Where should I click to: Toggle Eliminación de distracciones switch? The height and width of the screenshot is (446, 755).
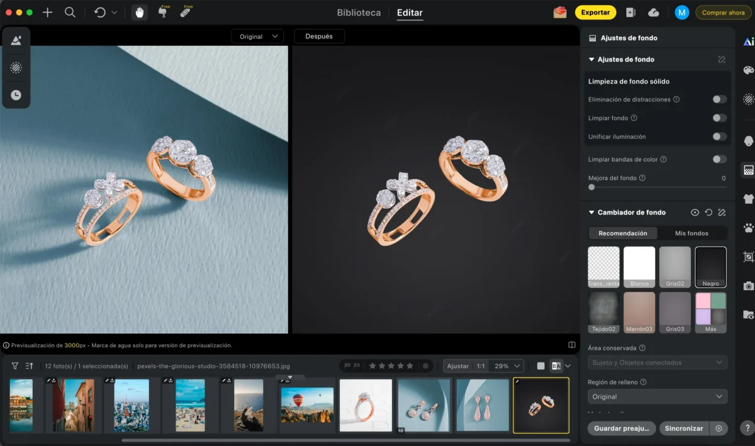pyautogui.click(x=720, y=99)
